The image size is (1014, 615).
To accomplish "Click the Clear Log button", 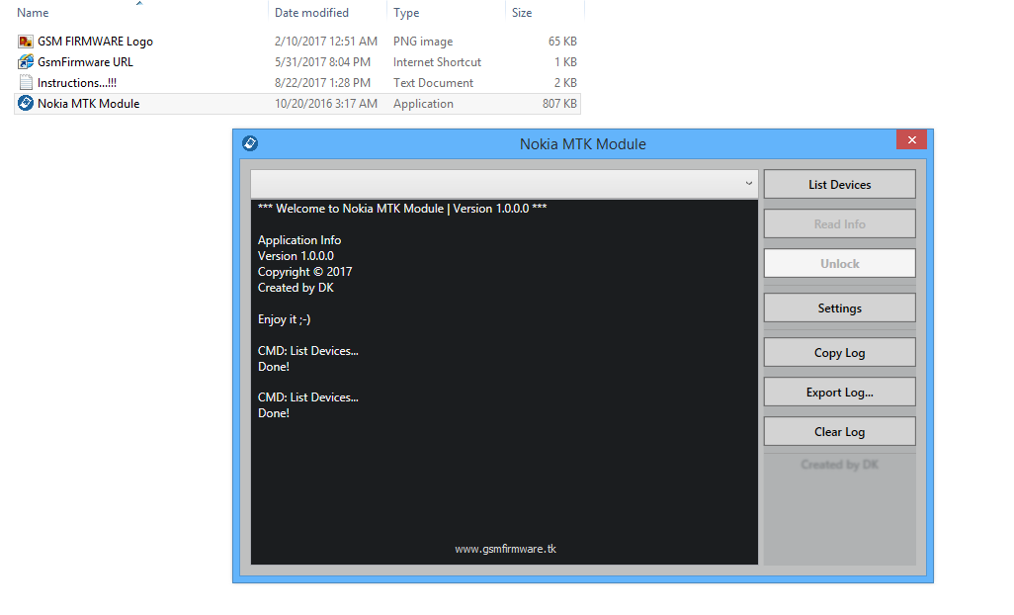I will pos(839,431).
